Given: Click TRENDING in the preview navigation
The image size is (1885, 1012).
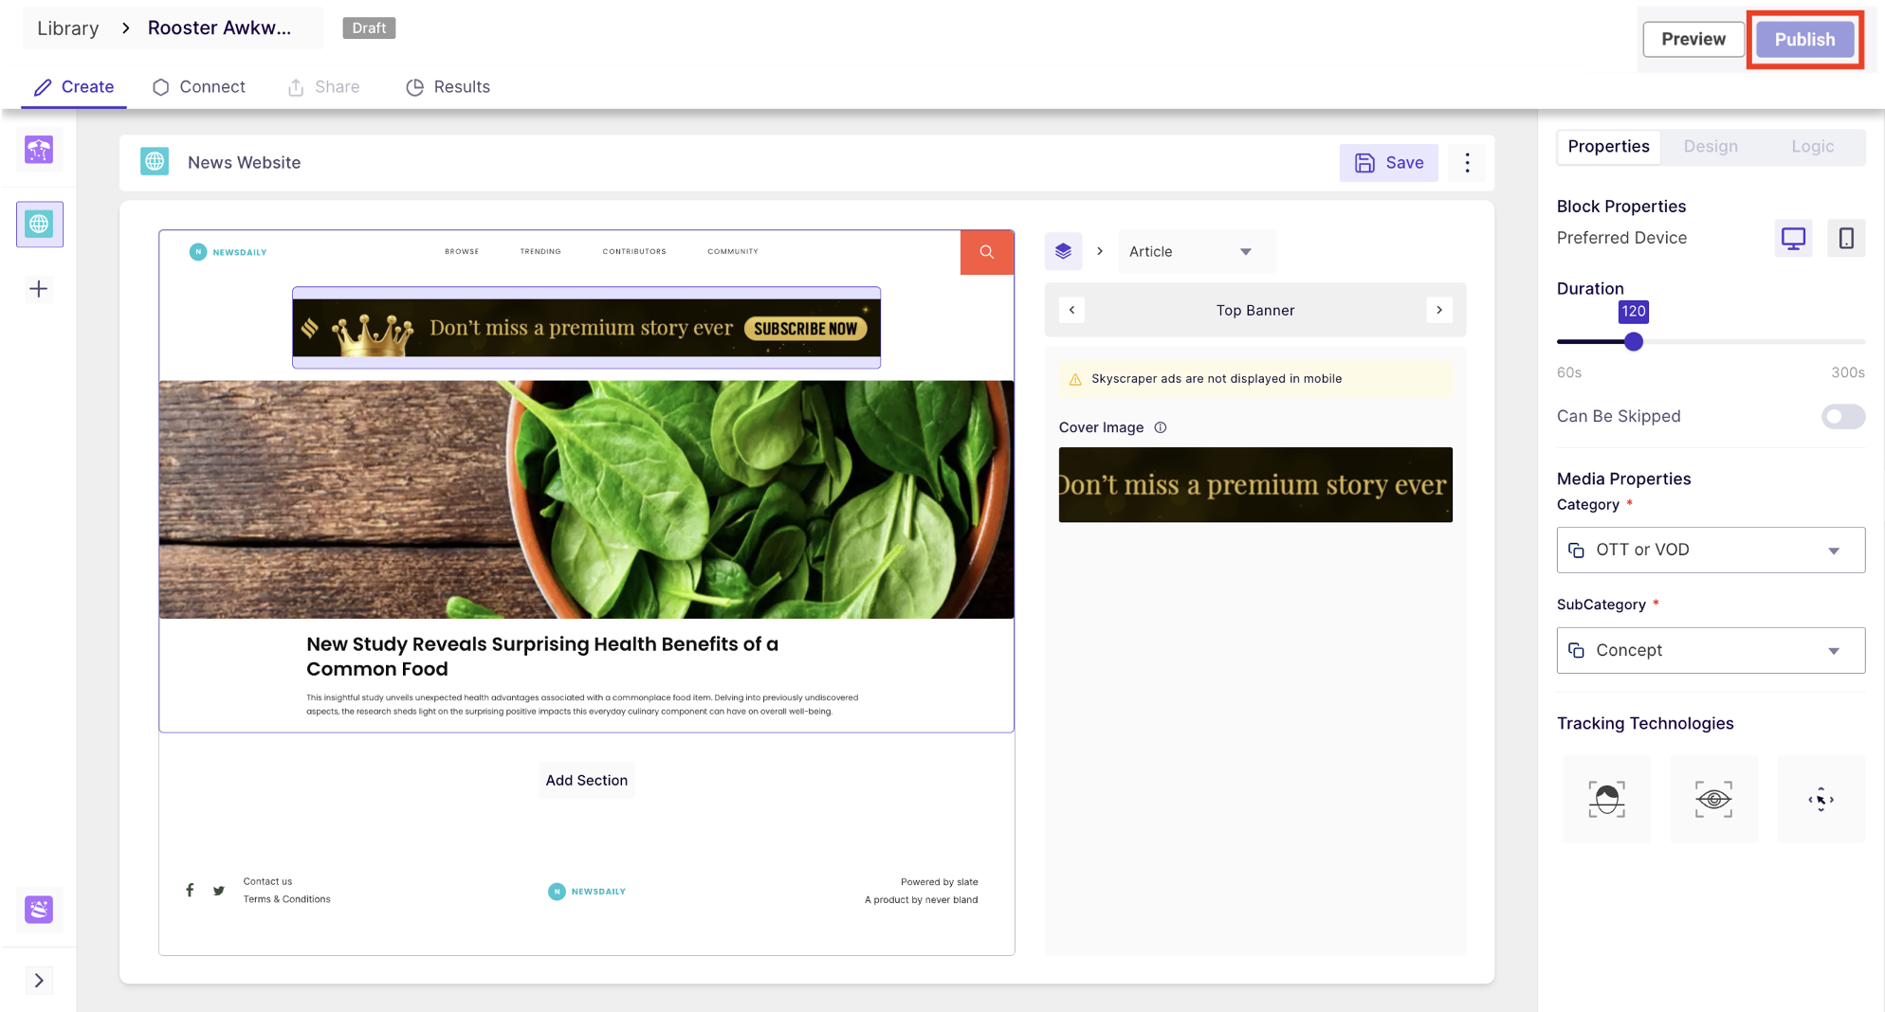Looking at the screenshot, I should pyautogui.click(x=540, y=252).
